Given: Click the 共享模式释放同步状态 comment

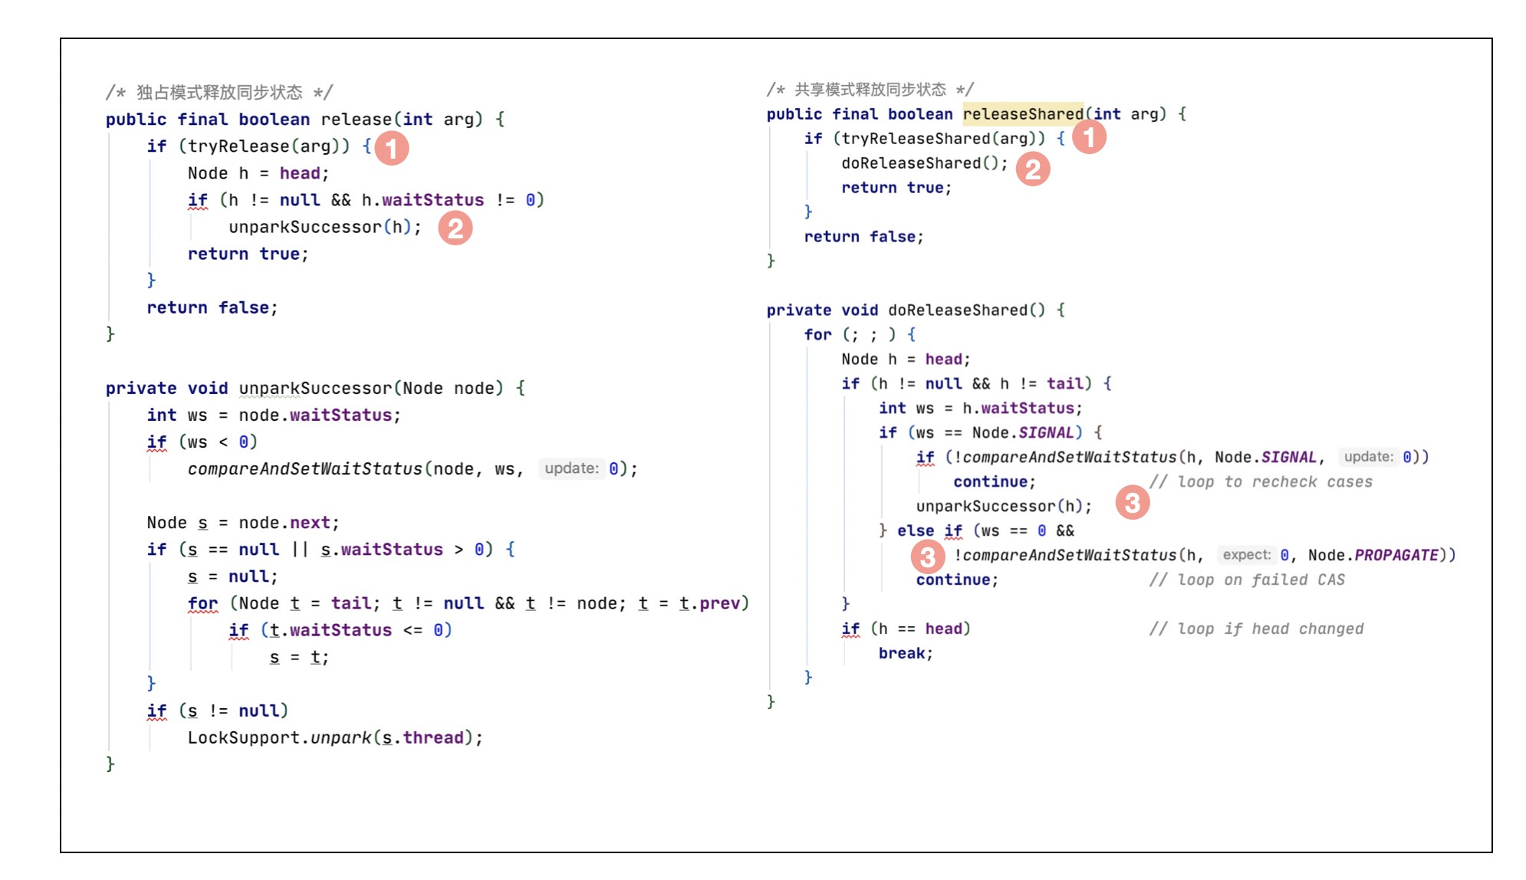Looking at the screenshot, I should tap(870, 90).
